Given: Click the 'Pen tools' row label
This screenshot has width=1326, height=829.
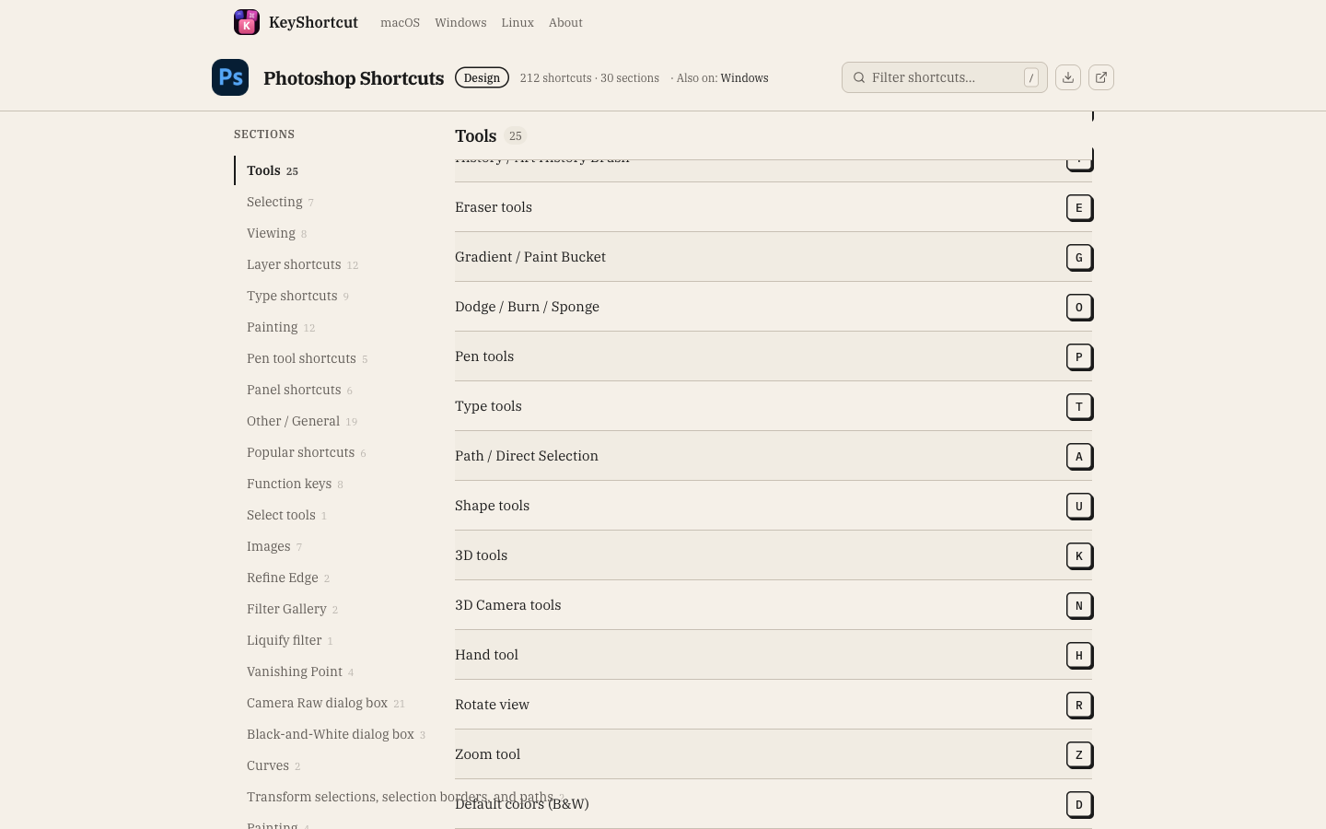Looking at the screenshot, I should (x=484, y=356).
